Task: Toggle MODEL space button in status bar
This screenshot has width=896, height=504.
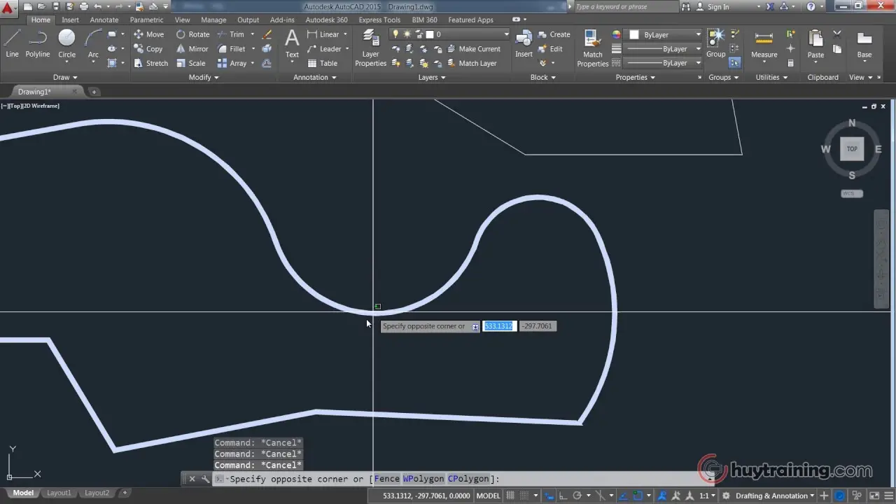Action: 488,496
